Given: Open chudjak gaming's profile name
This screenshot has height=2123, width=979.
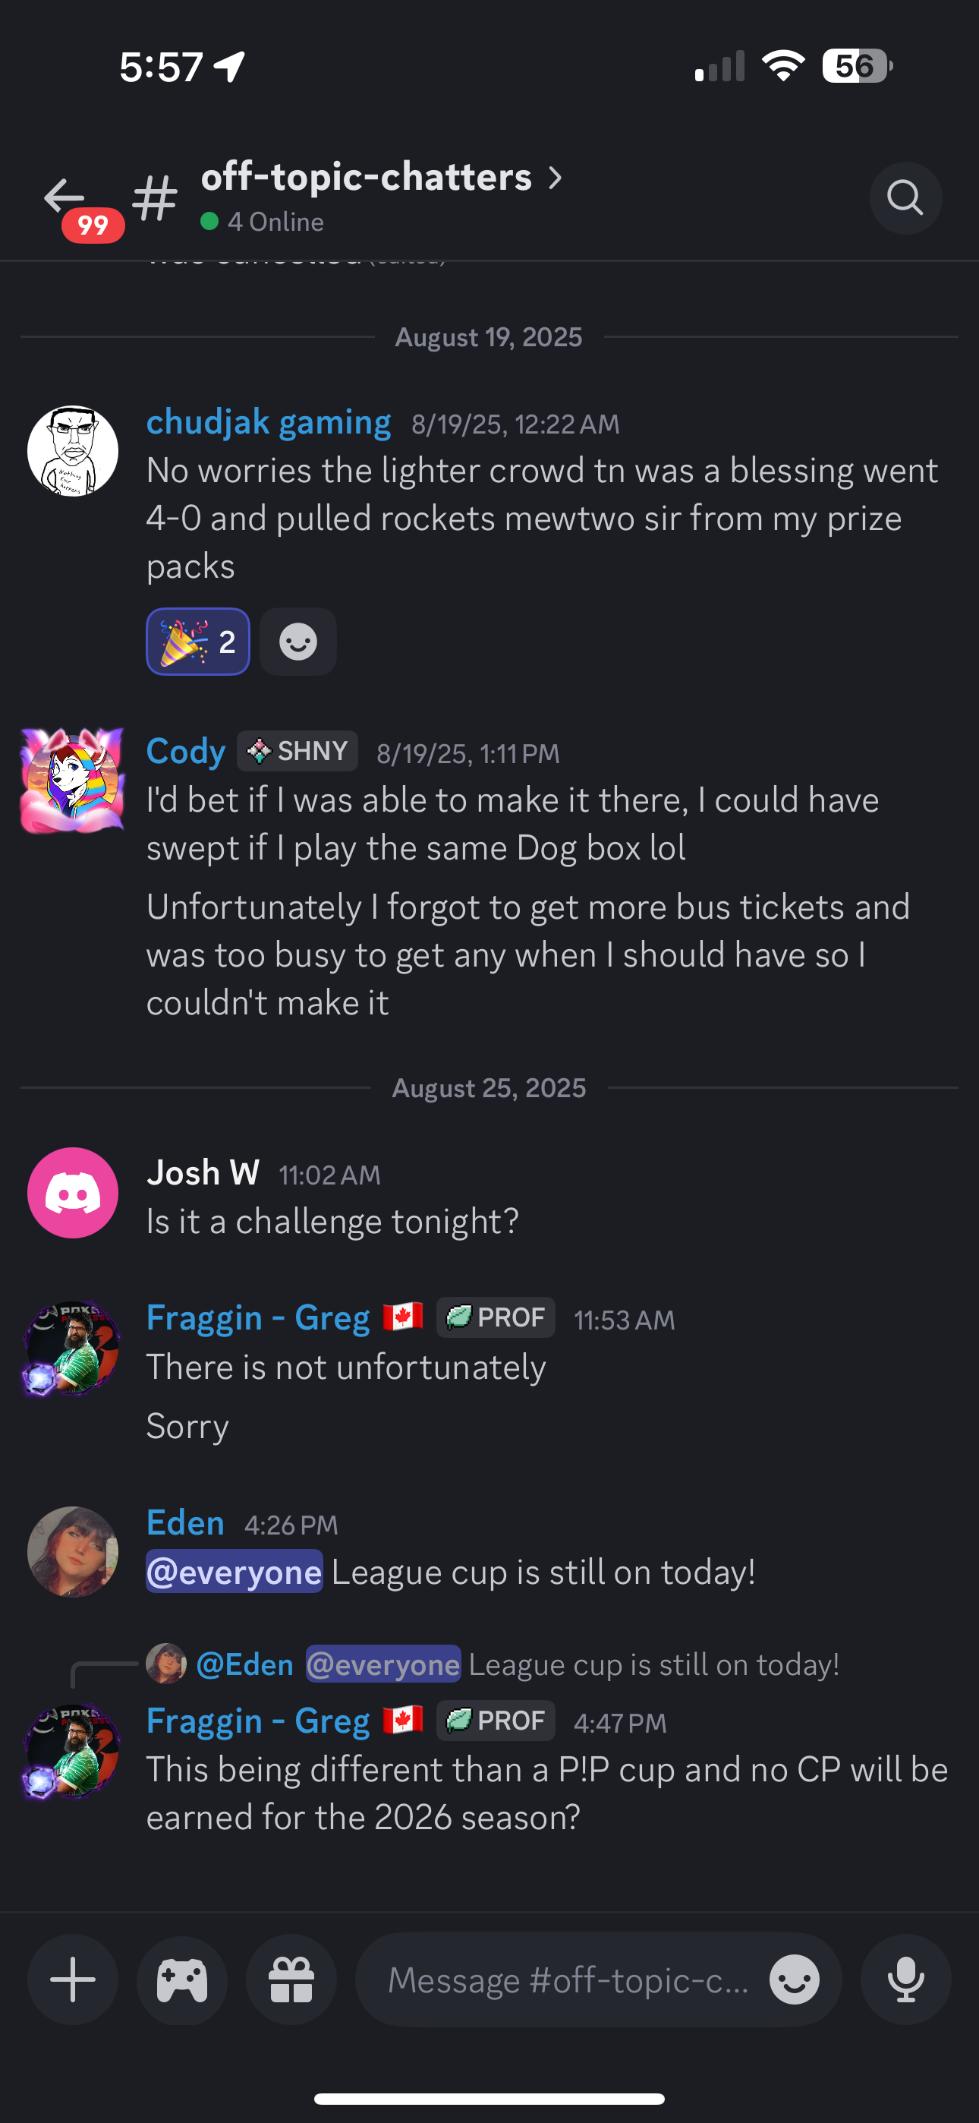Looking at the screenshot, I should click(x=269, y=422).
